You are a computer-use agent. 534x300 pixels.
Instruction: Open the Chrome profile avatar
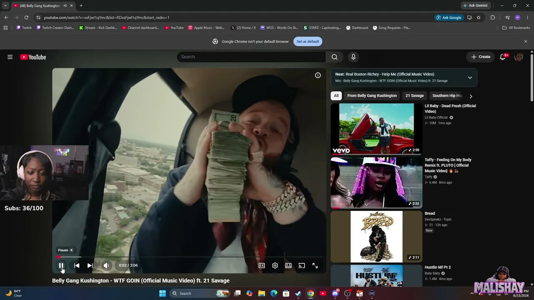click(x=518, y=17)
